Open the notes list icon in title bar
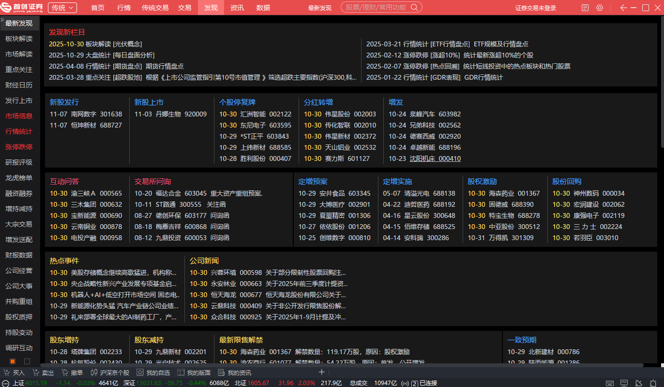This screenshot has height=387, width=664. click(585, 8)
